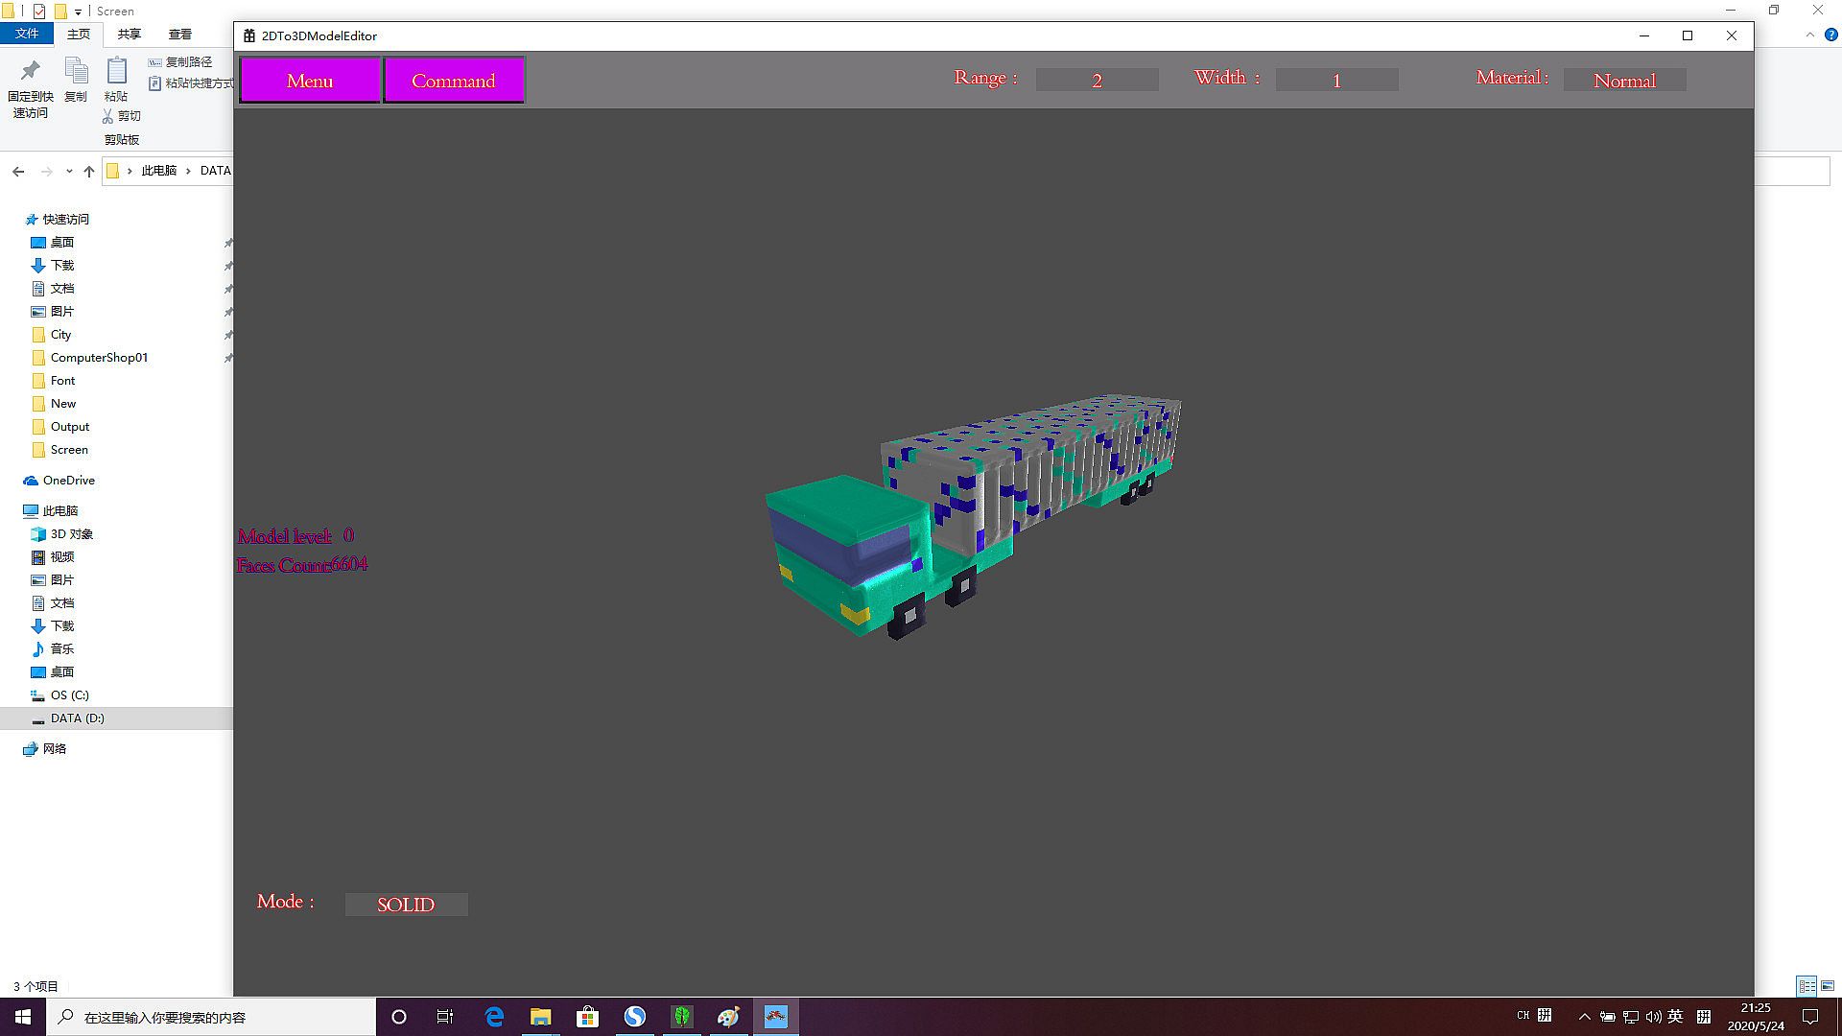The height and width of the screenshot is (1036, 1842).
Task: Open the Home (主页) ribbon tab
Action: pyautogui.click(x=79, y=34)
